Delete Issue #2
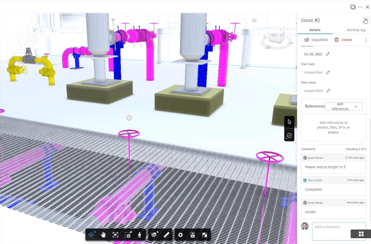 pos(343,40)
